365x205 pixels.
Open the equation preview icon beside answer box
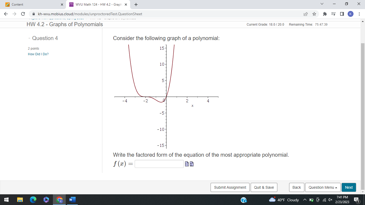tap(186, 164)
